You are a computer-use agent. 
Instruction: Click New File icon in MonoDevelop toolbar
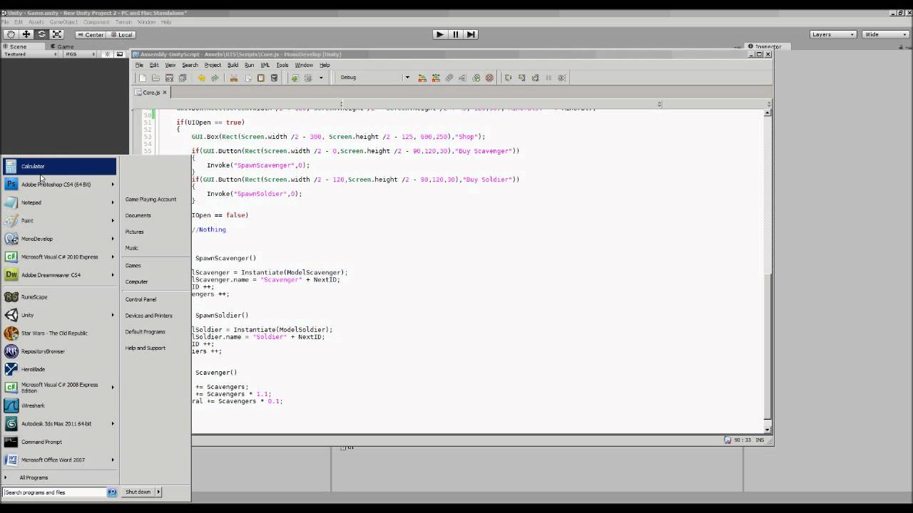[142, 78]
